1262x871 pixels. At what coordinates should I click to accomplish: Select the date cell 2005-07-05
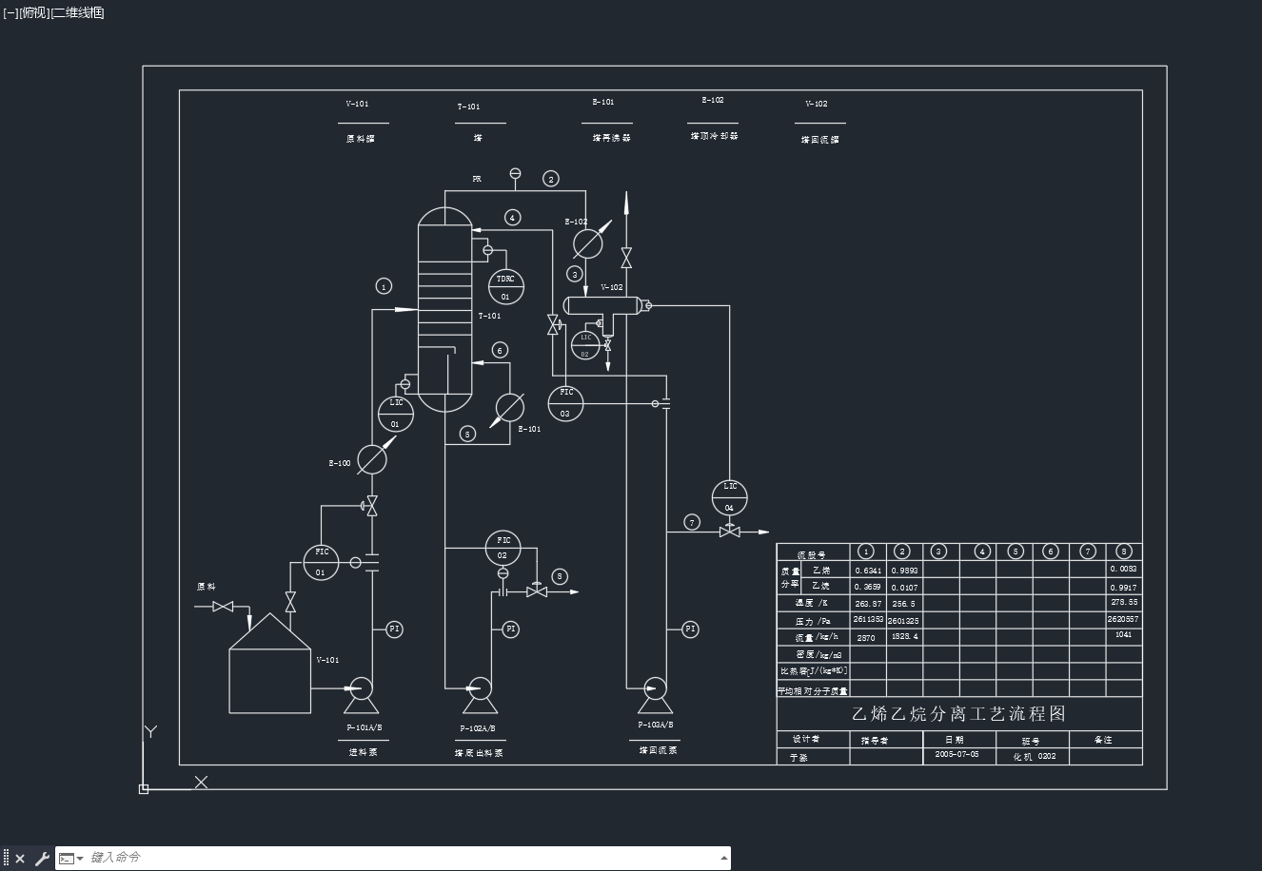point(956,755)
